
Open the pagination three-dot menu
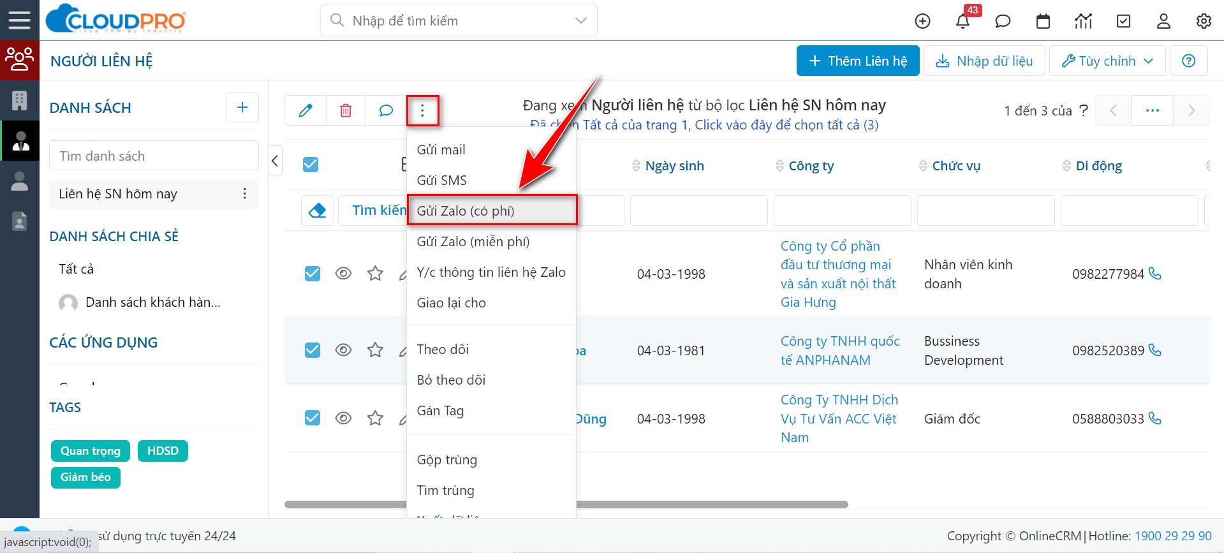coord(1152,110)
